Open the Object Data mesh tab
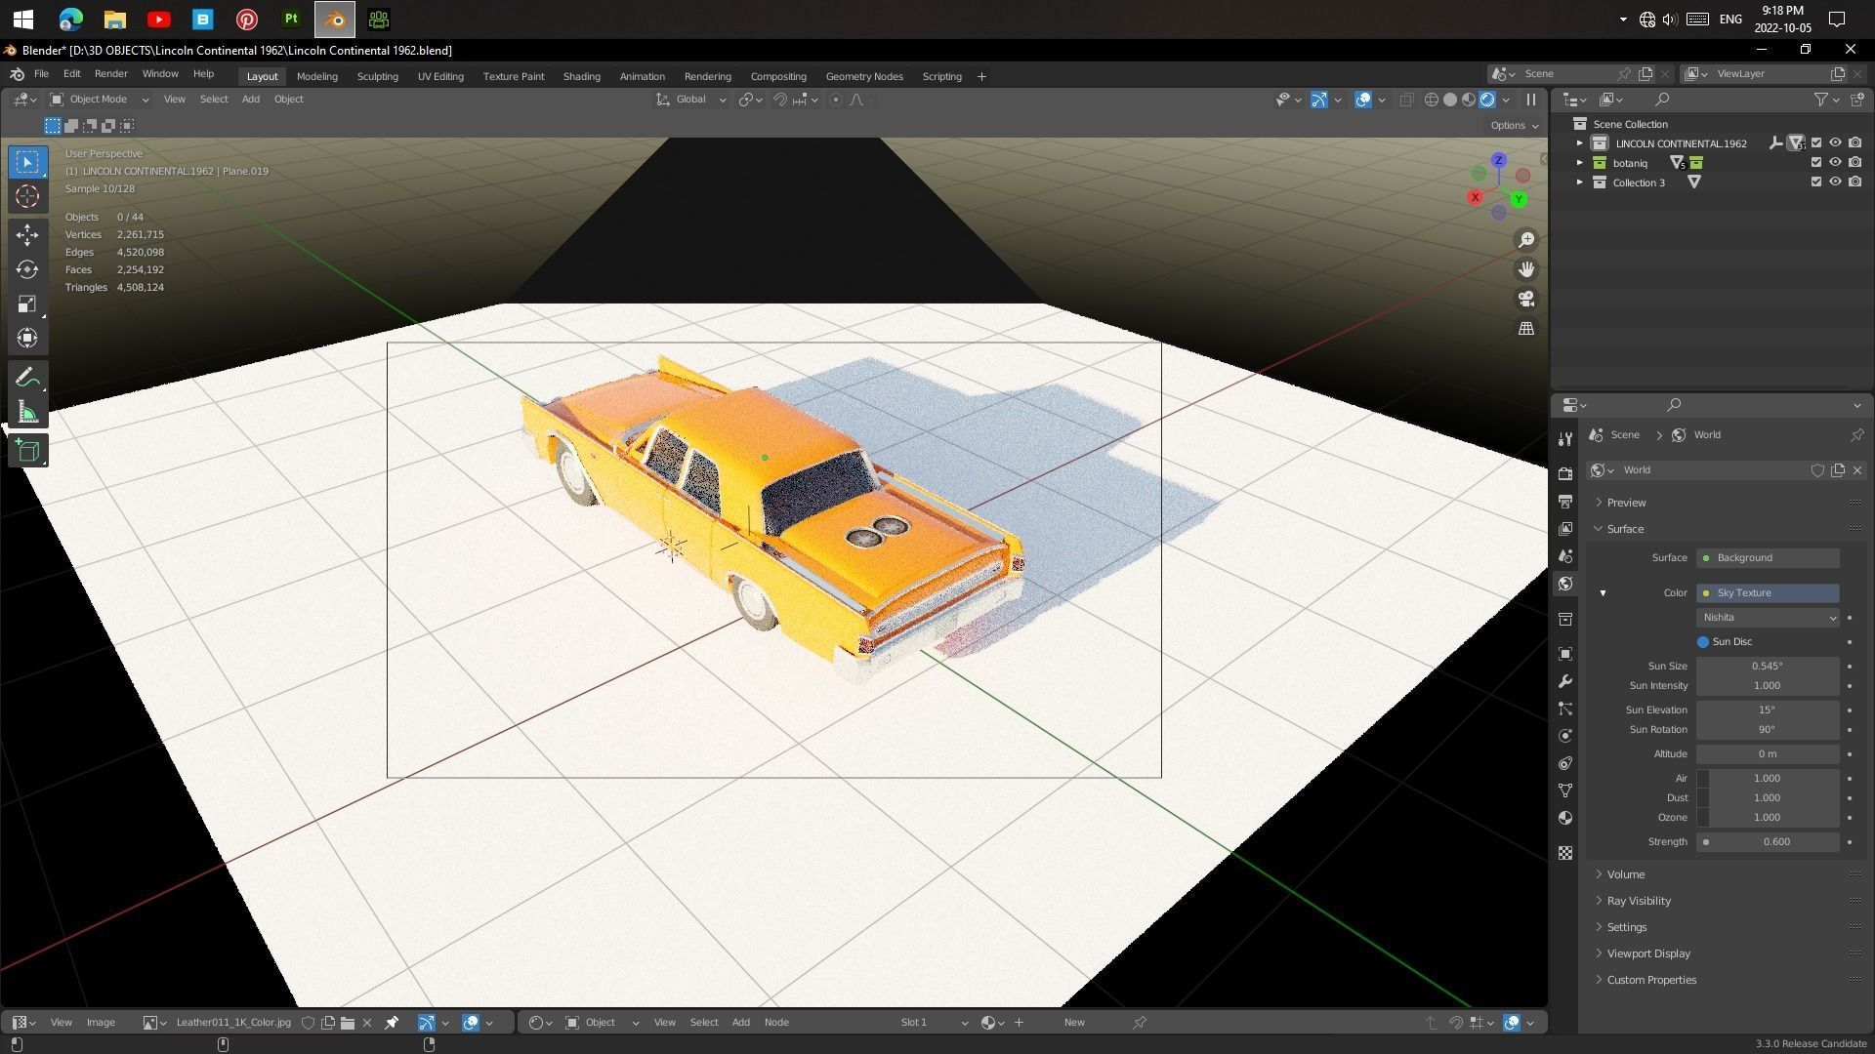The height and width of the screenshot is (1054, 1875). [x=1565, y=790]
